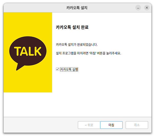Click the 카카오톡 설치 title bar text
The width and height of the screenshot is (155, 137).
coord(77,8)
